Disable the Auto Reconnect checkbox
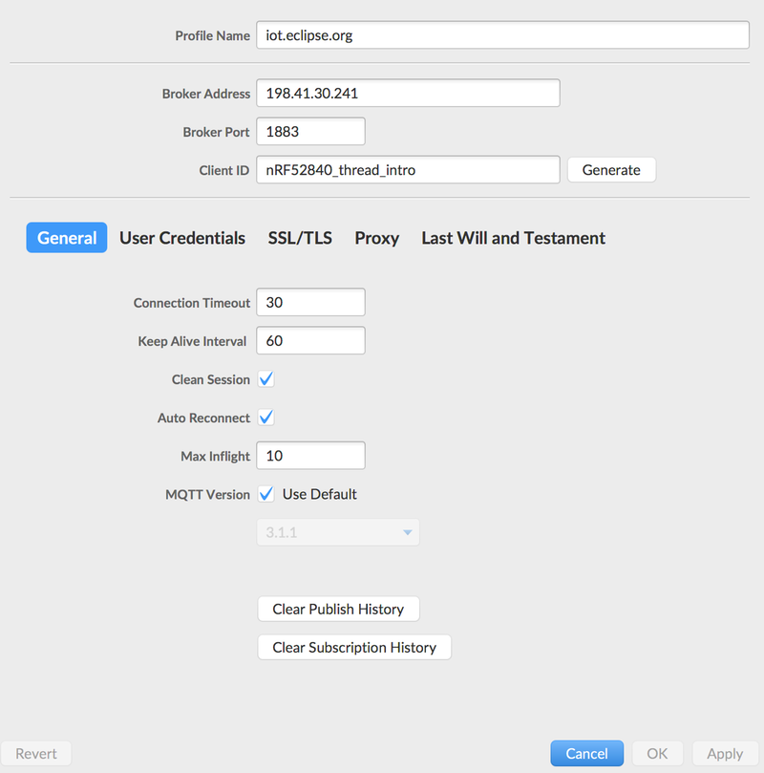 266,418
